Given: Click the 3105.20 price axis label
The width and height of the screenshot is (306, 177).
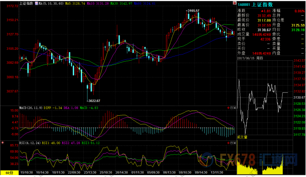Looking at the screenshot, I should coord(12,49).
